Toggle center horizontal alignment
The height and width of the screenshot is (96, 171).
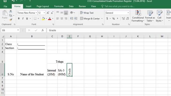(62, 18)
